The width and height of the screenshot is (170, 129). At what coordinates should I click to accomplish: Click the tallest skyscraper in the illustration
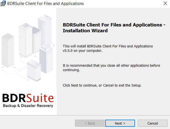pyautogui.click(x=45, y=30)
